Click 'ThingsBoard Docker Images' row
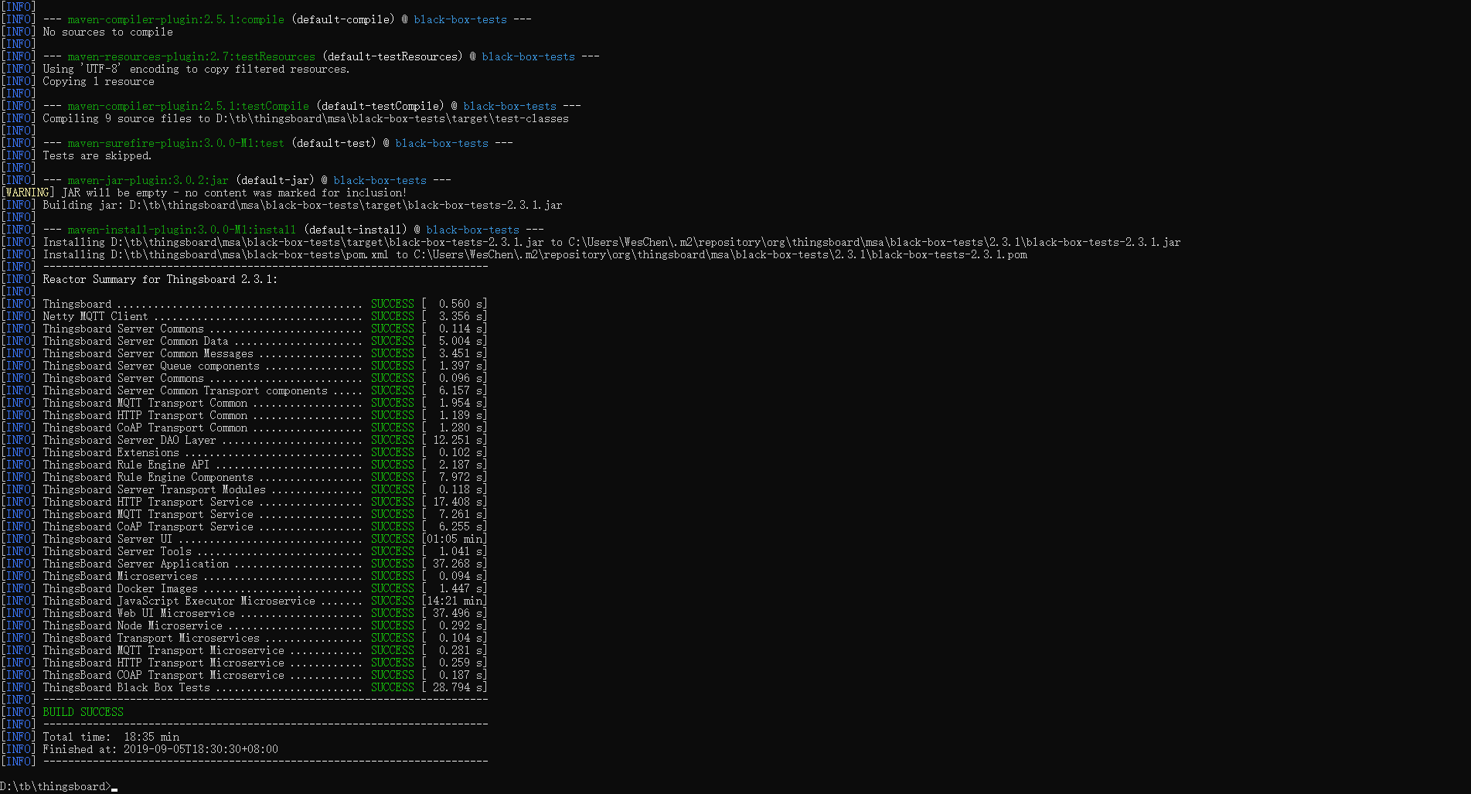The image size is (1471, 794). click(244, 588)
